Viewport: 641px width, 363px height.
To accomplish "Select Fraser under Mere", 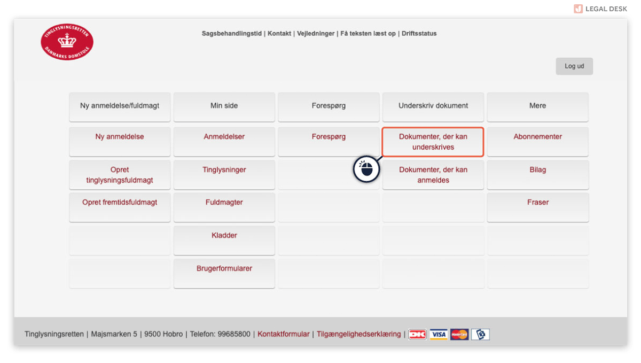I will pos(538,207).
